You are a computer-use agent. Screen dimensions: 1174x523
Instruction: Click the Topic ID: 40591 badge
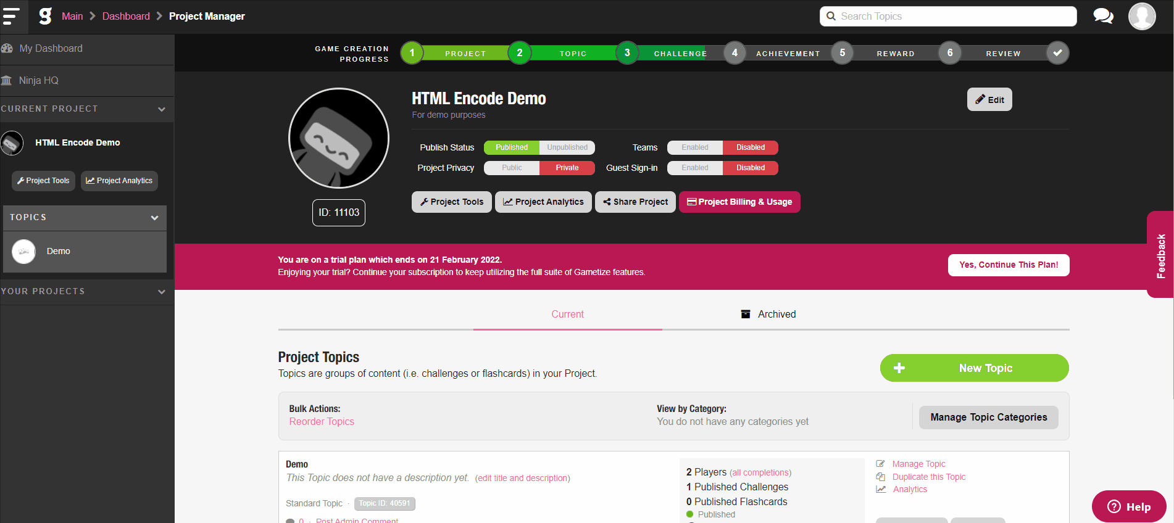click(385, 504)
